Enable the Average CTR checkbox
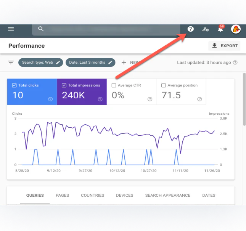This screenshot has width=246, height=231. (114, 85)
